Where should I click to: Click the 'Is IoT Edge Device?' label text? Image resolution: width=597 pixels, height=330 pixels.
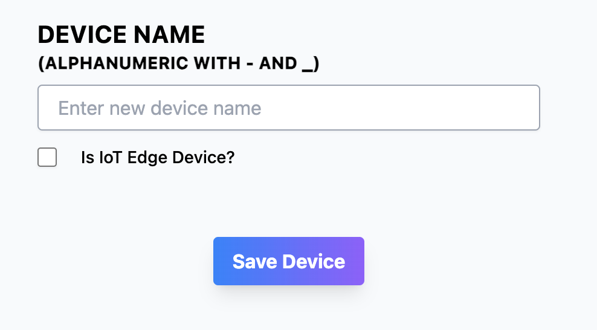(158, 157)
